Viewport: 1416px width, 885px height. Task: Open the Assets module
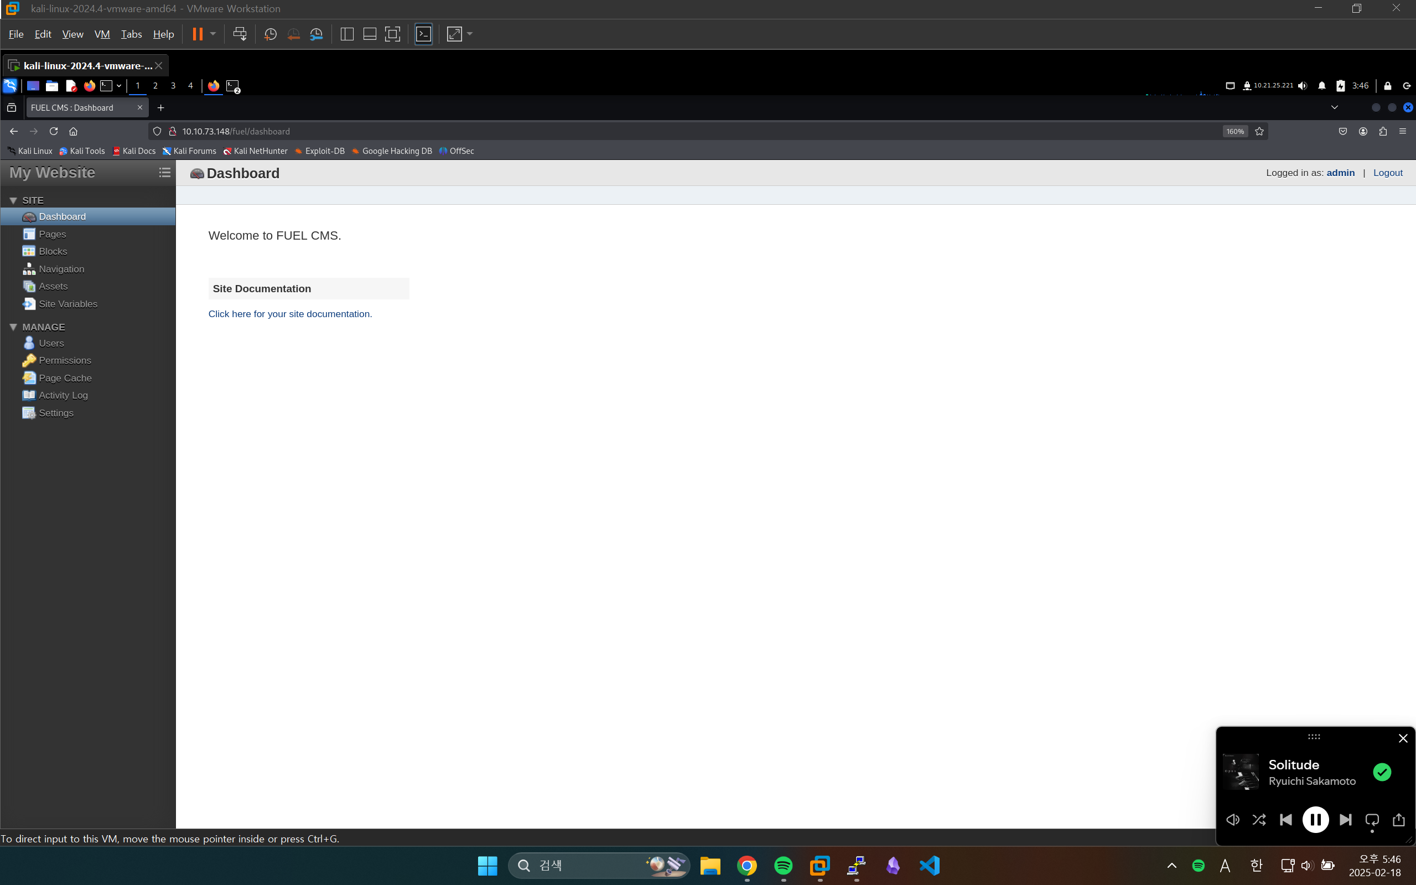pyautogui.click(x=53, y=286)
